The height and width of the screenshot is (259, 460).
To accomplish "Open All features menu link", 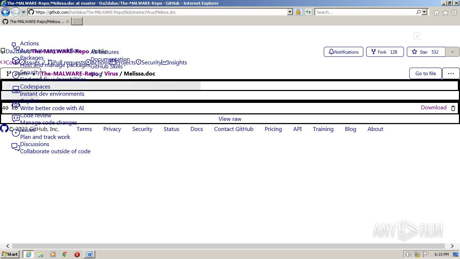I will click(x=105, y=52).
